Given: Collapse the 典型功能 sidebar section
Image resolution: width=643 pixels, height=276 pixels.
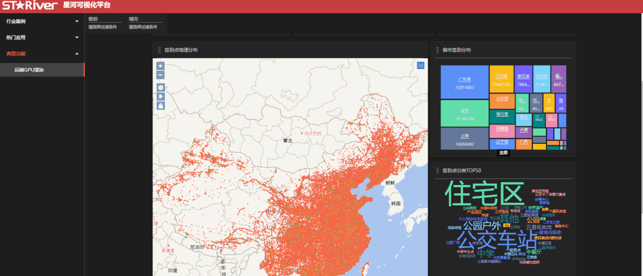Looking at the screenshot, I should coord(42,54).
